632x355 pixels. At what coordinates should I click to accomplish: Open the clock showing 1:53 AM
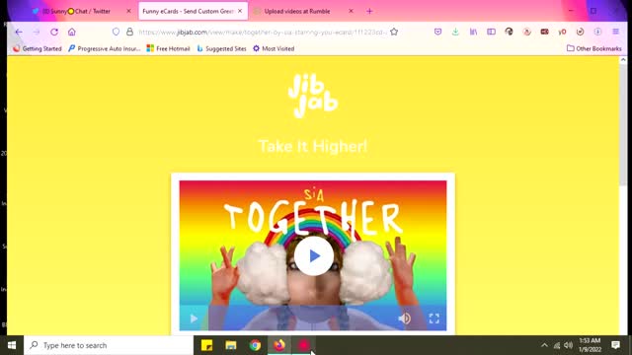590,345
